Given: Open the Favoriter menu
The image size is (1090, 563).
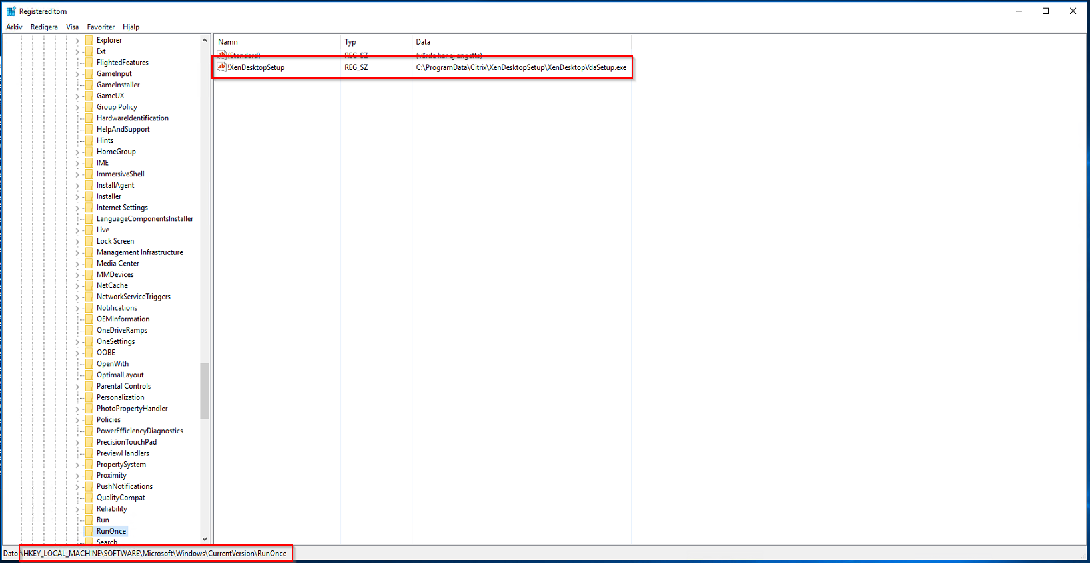Looking at the screenshot, I should pyautogui.click(x=101, y=27).
